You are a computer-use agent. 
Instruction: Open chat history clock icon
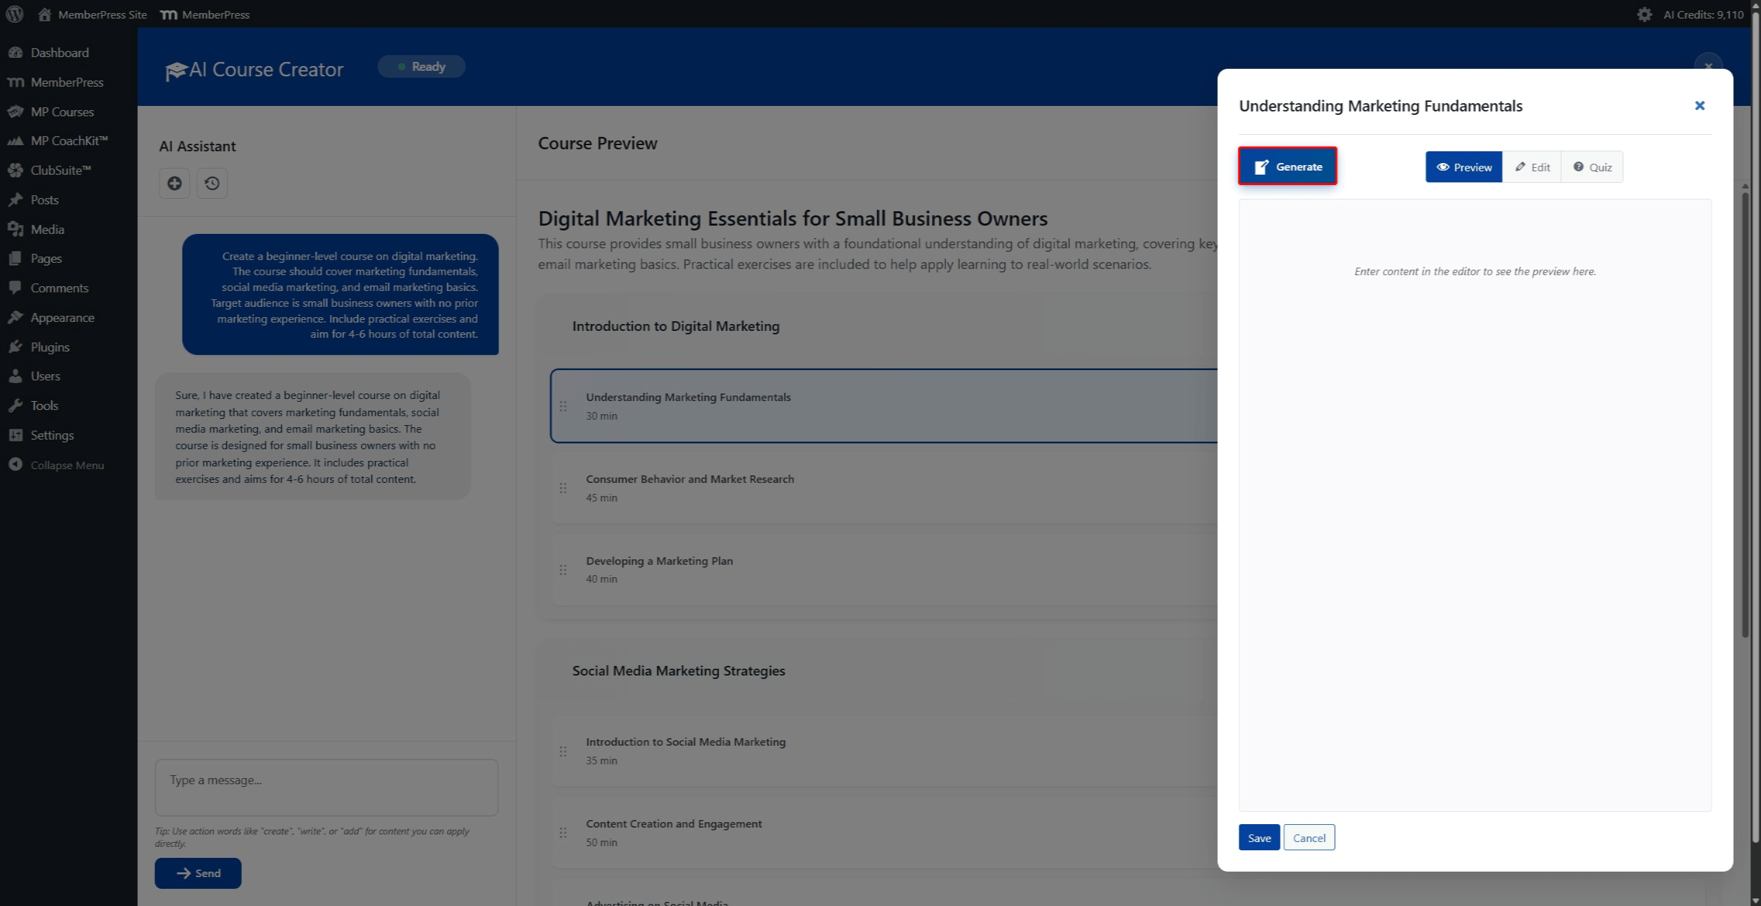click(x=212, y=183)
